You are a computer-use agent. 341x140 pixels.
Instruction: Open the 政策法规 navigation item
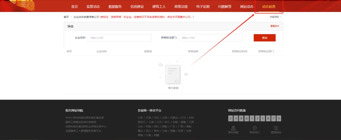181,7
